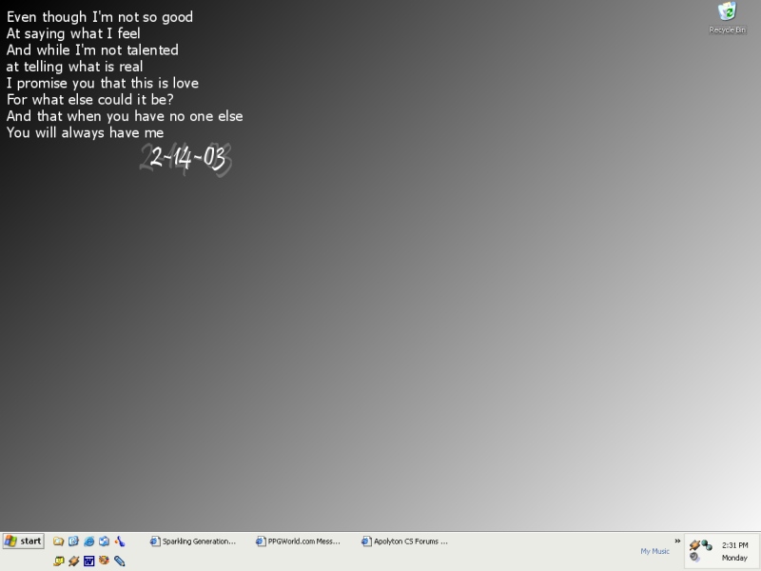The width and height of the screenshot is (761, 571).
Task: Click the folder icon in Quick Launch
Action: [59, 541]
